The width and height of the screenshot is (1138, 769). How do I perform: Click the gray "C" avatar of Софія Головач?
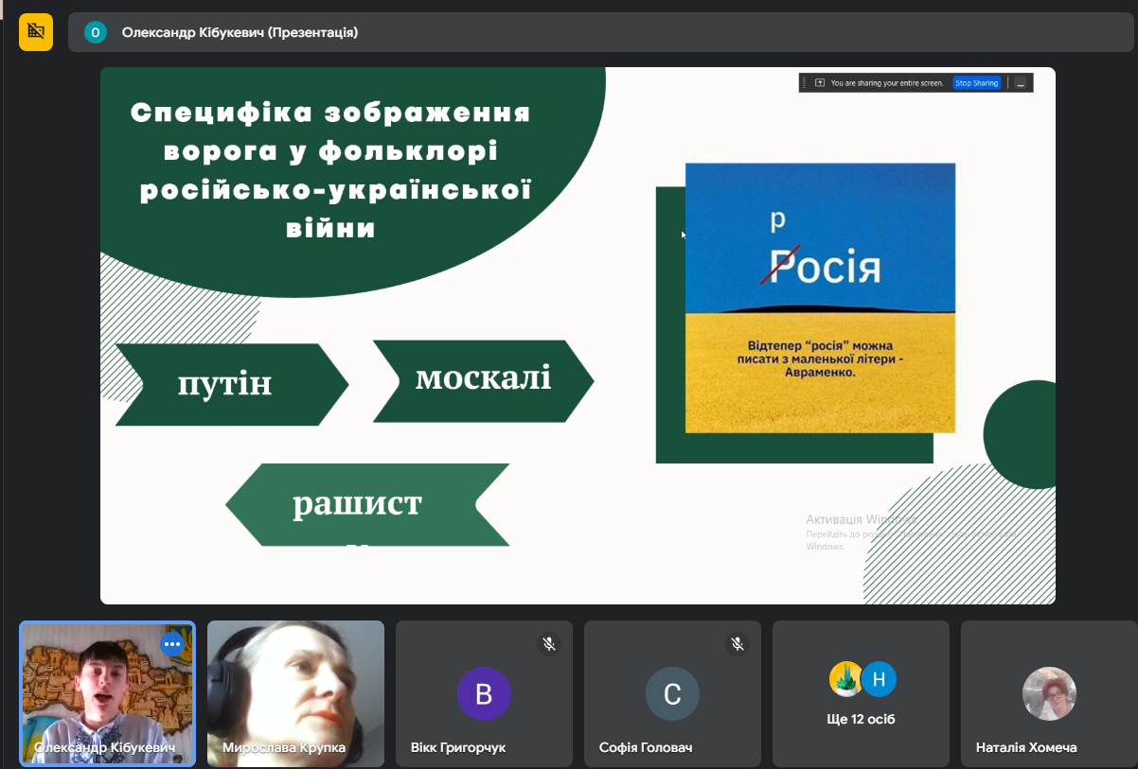tap(672, 694)
